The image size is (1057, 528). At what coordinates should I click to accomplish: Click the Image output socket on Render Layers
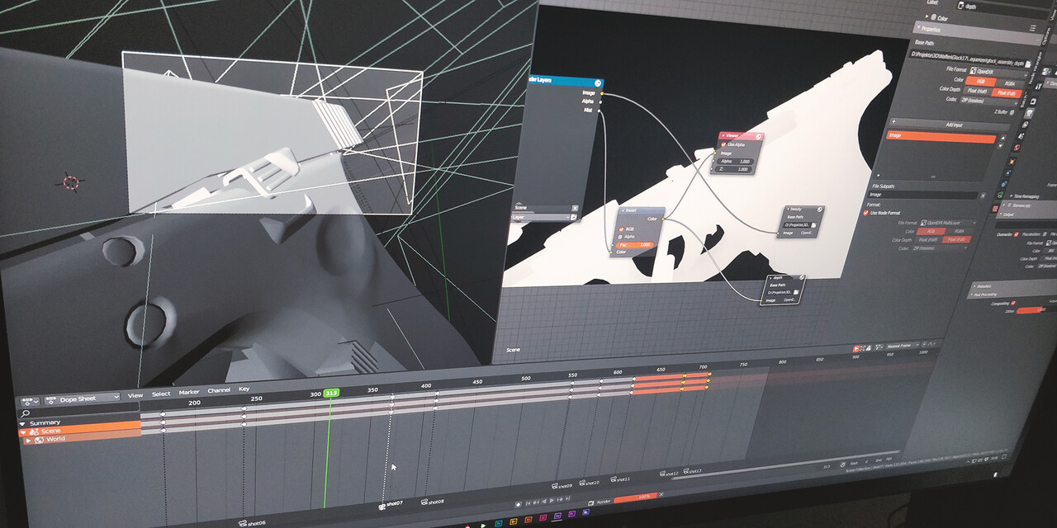pyautogui.click(x=601, y=93)
